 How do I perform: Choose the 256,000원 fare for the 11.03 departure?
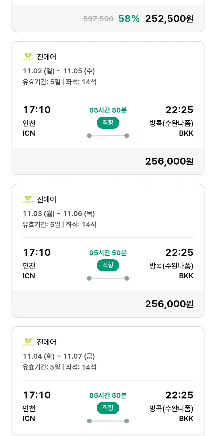169,304
